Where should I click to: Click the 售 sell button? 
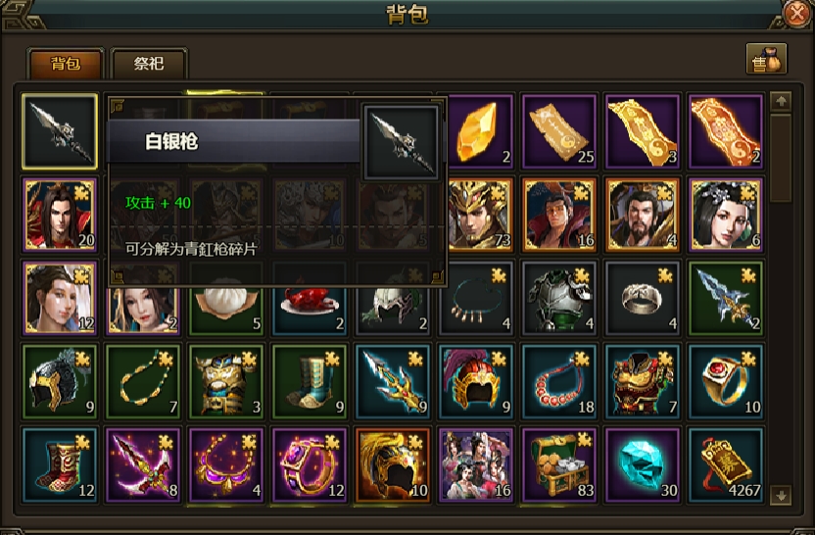pyautogui.click(x=766, y=58)
